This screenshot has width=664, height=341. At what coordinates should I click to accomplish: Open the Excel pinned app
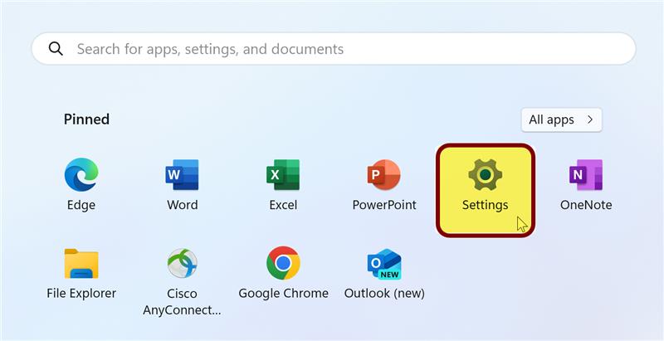click(x=283, y=185)
